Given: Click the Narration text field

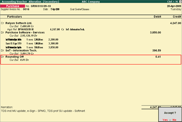Looking at the screenshot, I should [43, 111].
